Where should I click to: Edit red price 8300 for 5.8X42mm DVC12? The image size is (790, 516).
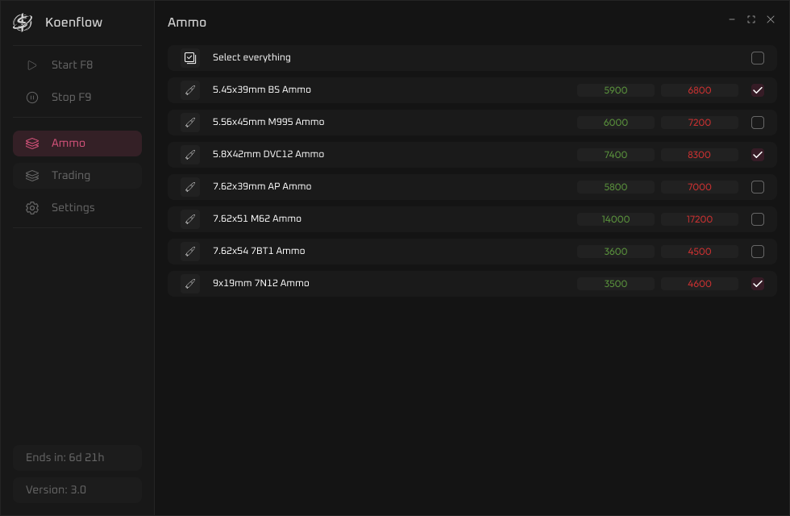[700, 155]
